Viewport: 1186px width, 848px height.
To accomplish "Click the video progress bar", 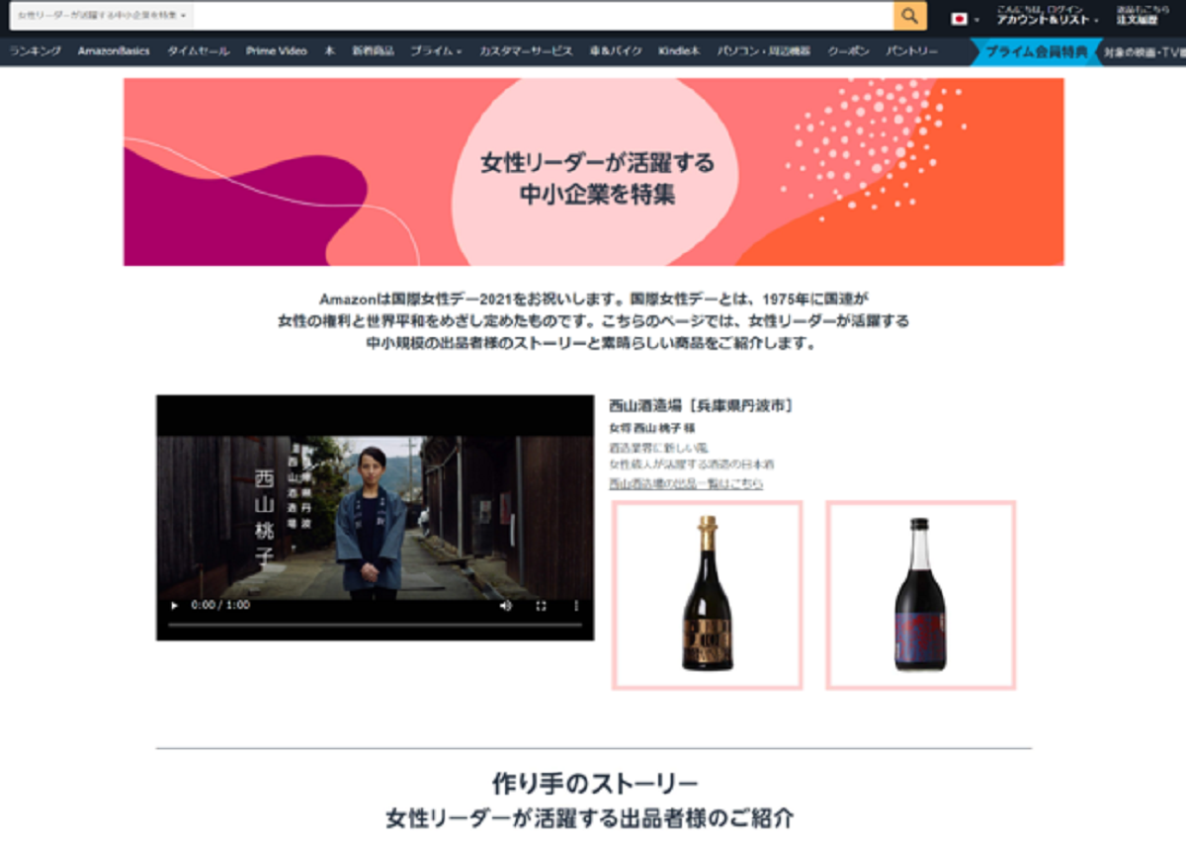I will point(375,625).
